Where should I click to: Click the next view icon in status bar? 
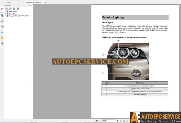coord(127,121)
